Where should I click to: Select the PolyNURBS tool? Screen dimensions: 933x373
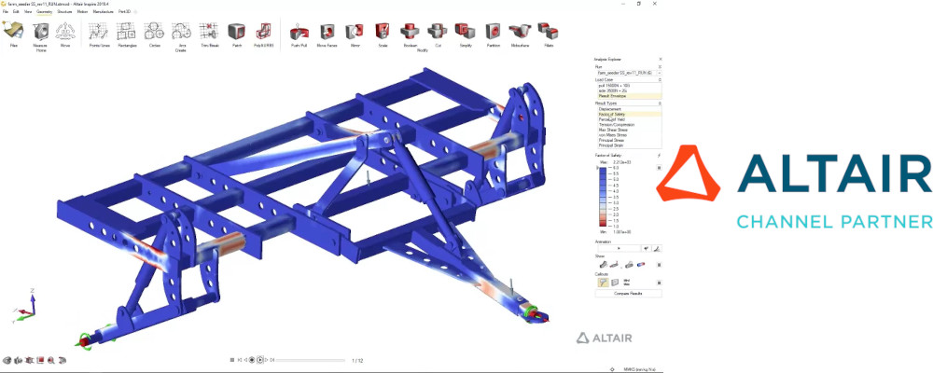264,31
